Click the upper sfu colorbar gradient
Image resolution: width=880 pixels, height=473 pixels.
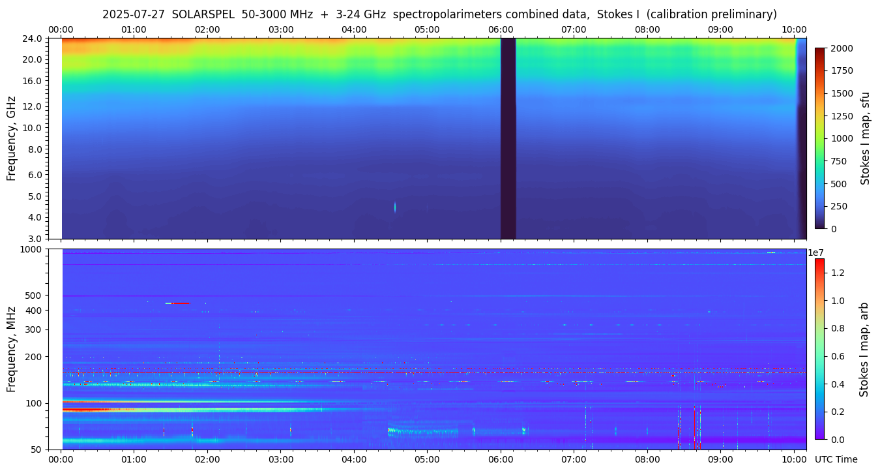[819, 138]
